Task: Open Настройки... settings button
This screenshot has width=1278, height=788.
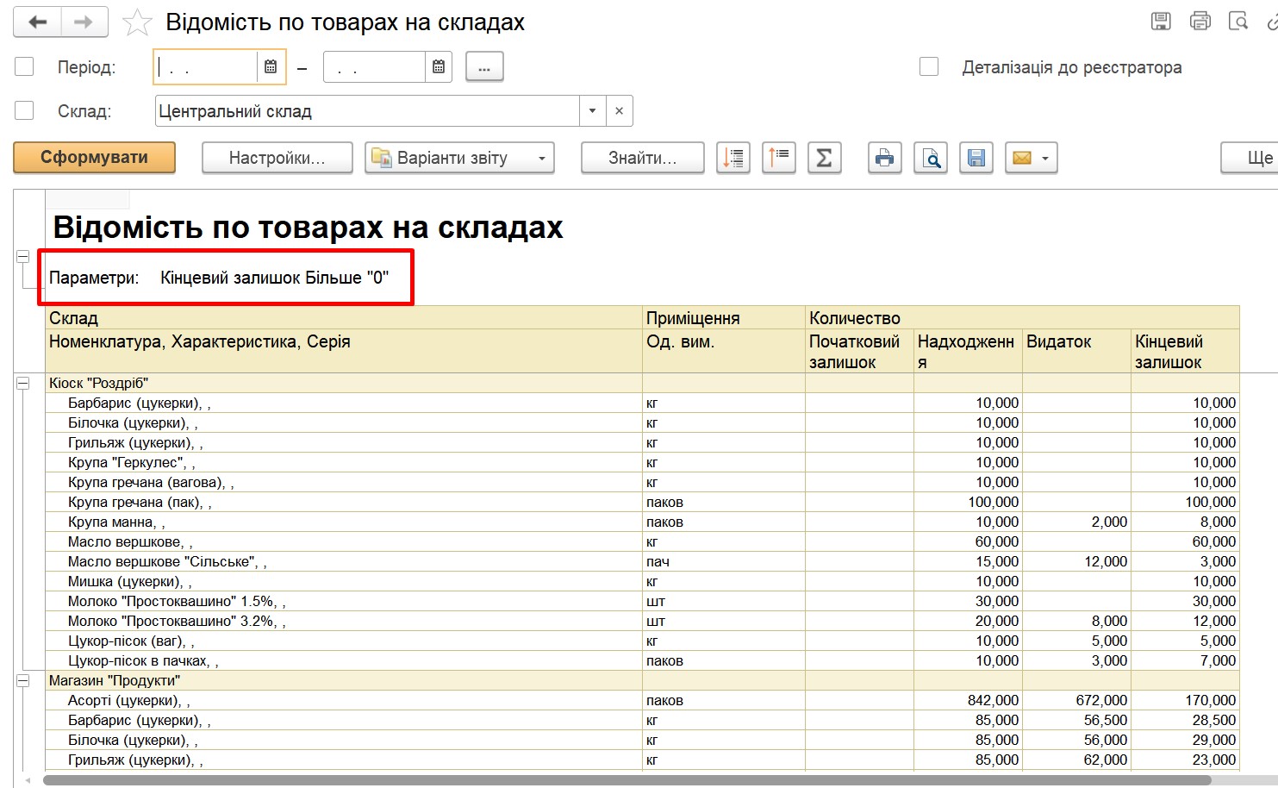Action: pos(277,158)
